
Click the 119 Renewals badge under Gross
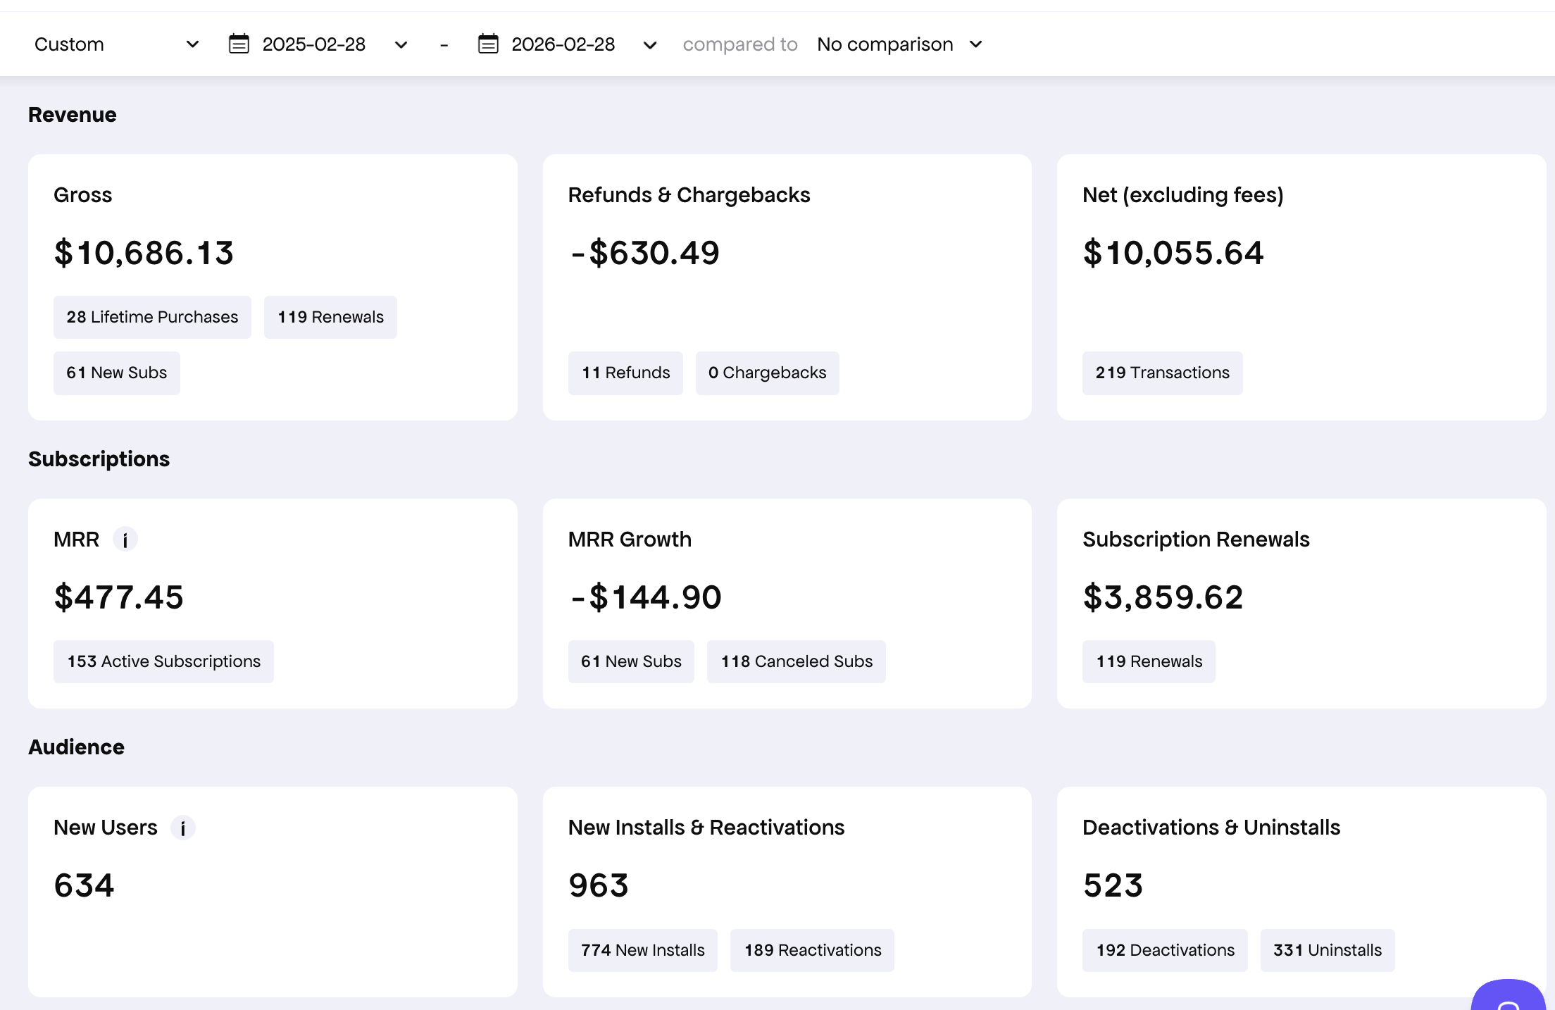tap(330, 317)
